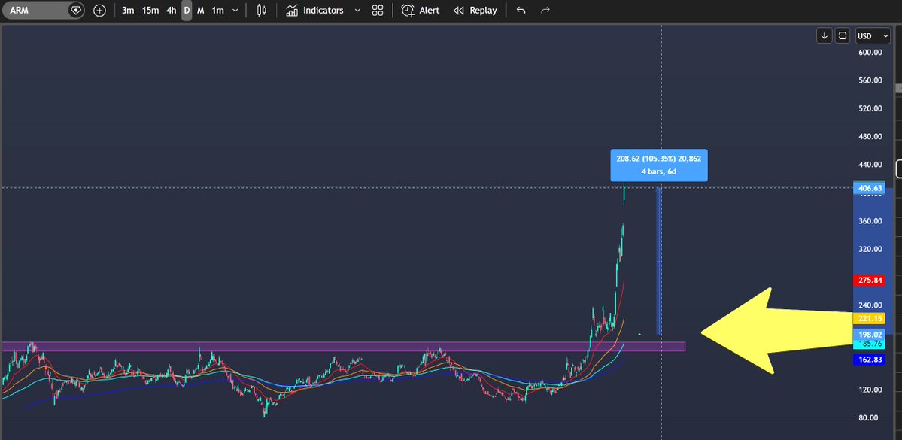The image size is (902, 440).
Task: Select the capital M monthly timeframe
Action: click(x=200, y=11)
